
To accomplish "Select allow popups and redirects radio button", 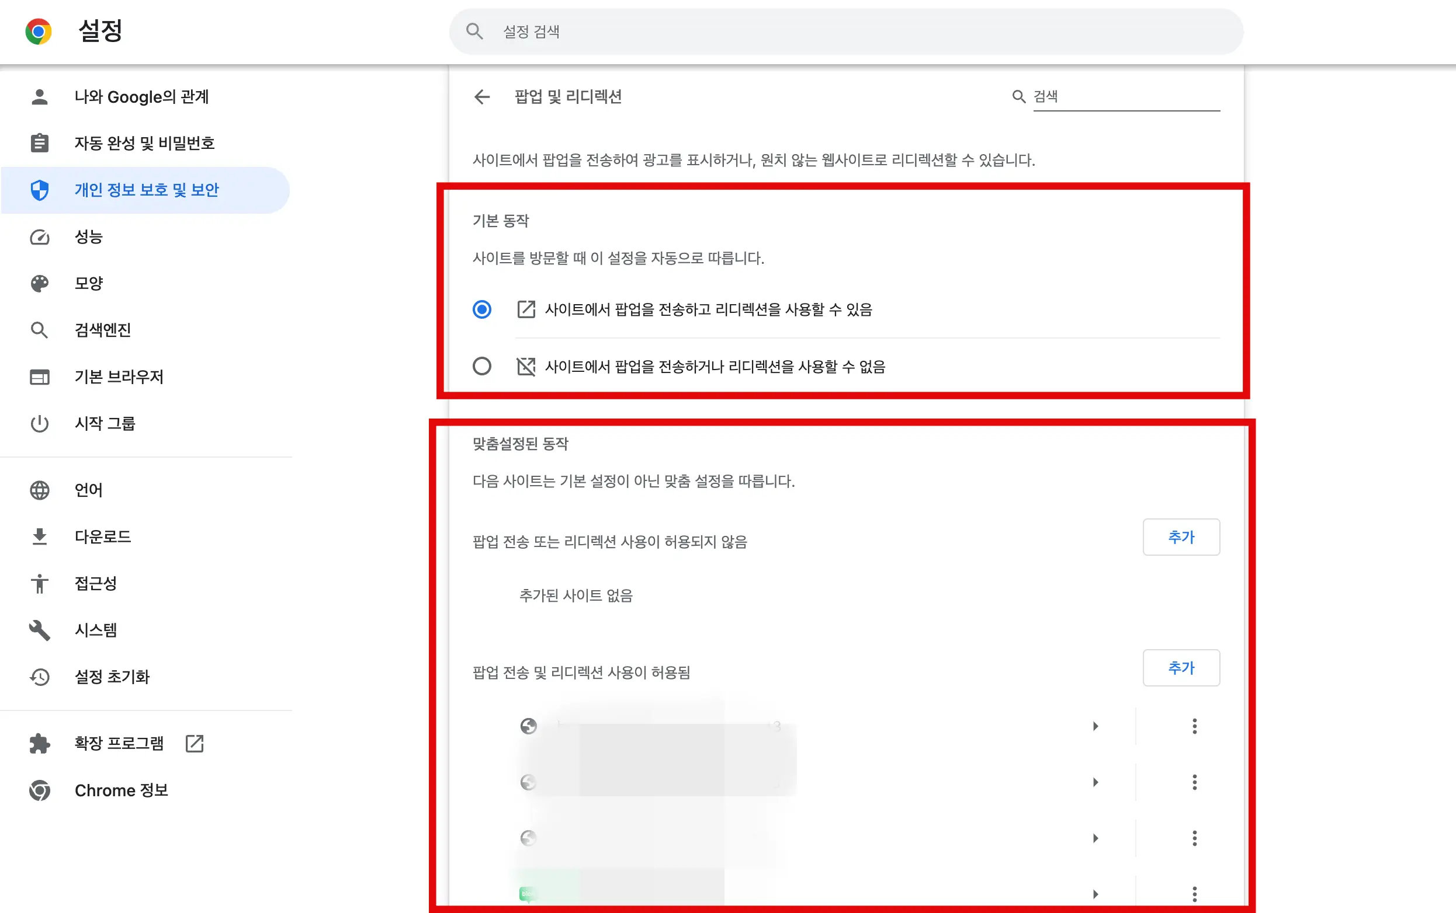I will (481, 310).
